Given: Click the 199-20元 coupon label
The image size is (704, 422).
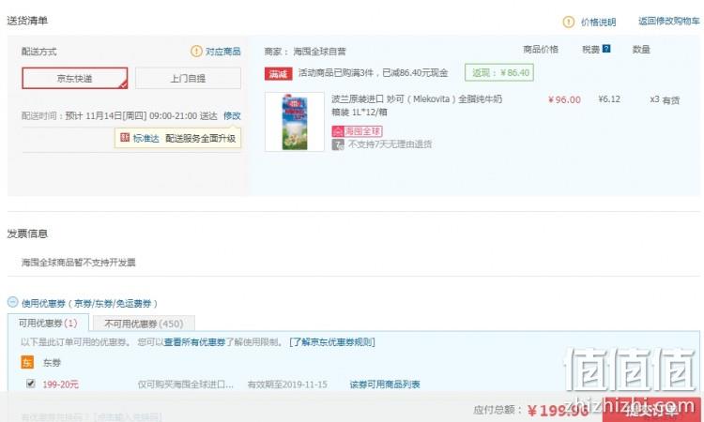Looking at the screenshot, I should pyautogui.click(x=61, y=384).
